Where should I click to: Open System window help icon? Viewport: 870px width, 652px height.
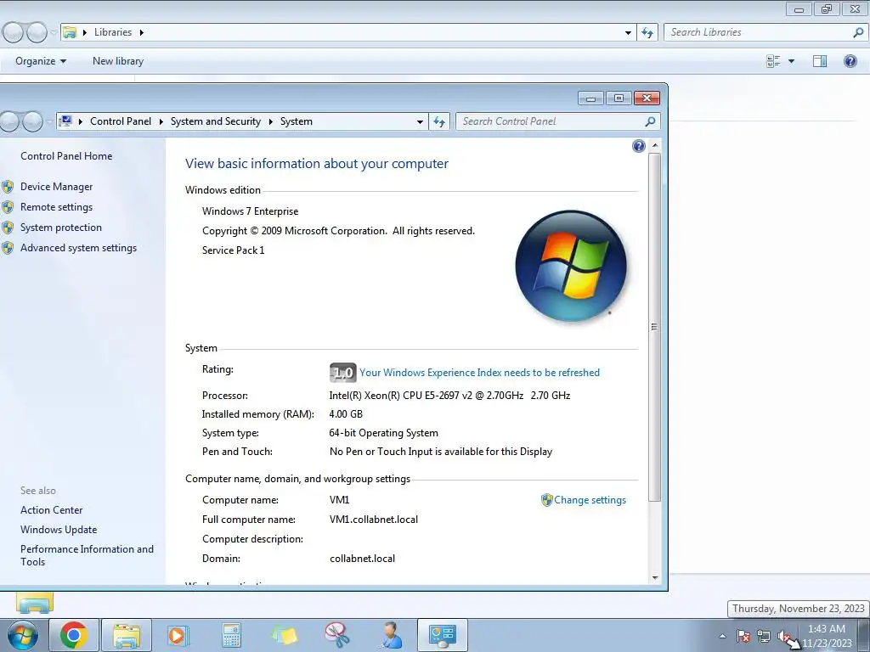tap(639, 146)
